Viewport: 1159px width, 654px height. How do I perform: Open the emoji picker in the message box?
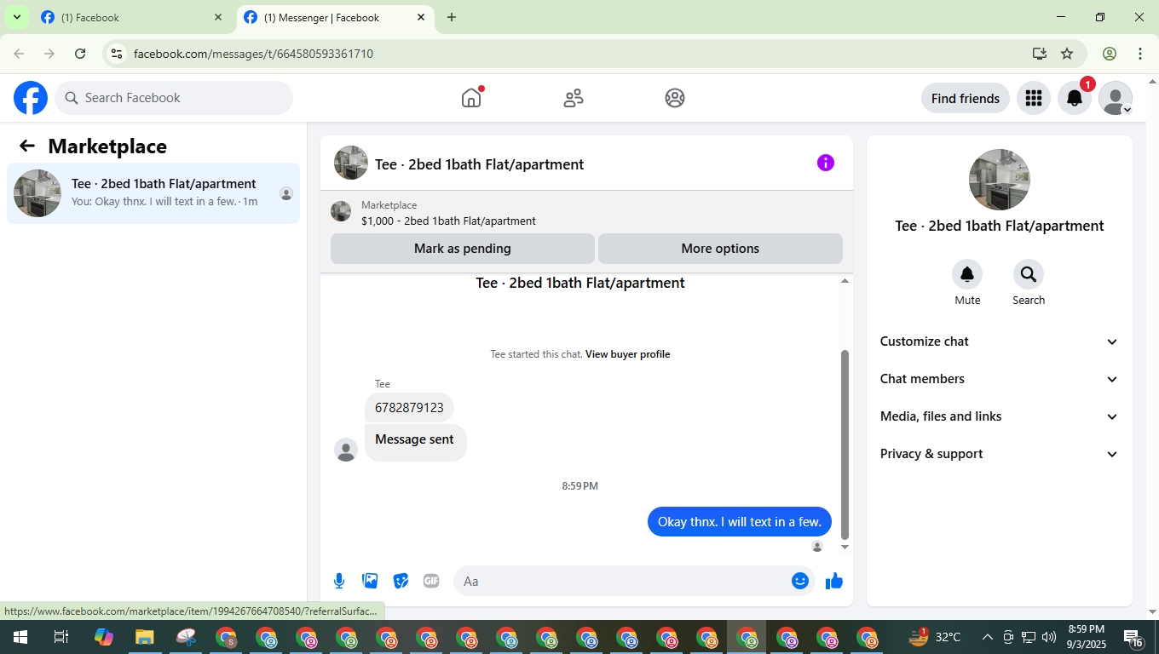(799, 581)
